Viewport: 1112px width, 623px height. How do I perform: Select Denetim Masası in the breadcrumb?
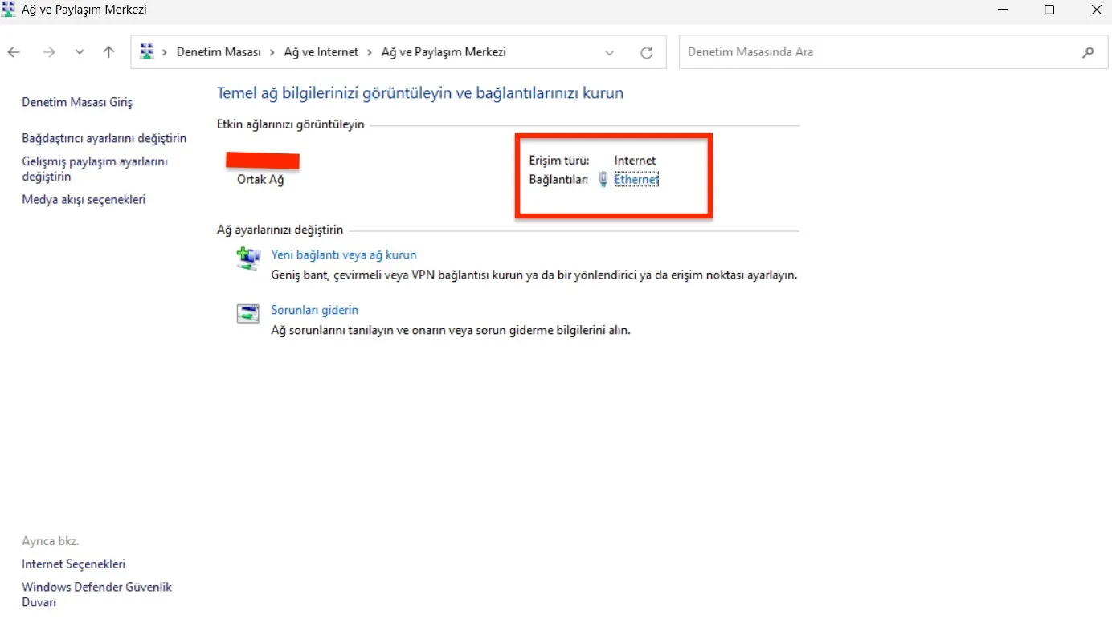[219, 52]
